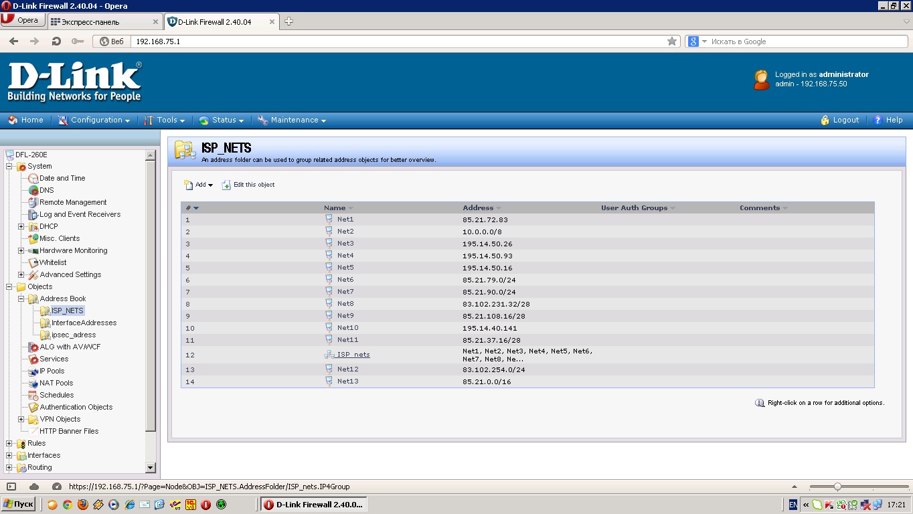Open new tab with plus button
Screen dimensions: 913x514
click(x=288, y=21)
